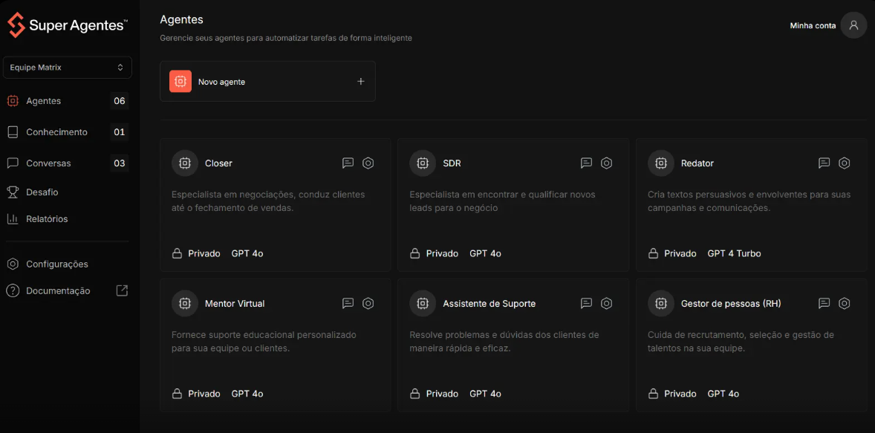Click the Minha conta text link
The height and width of the screenshot is (433, 875).
pyautogui.click(x=813, y=26)
